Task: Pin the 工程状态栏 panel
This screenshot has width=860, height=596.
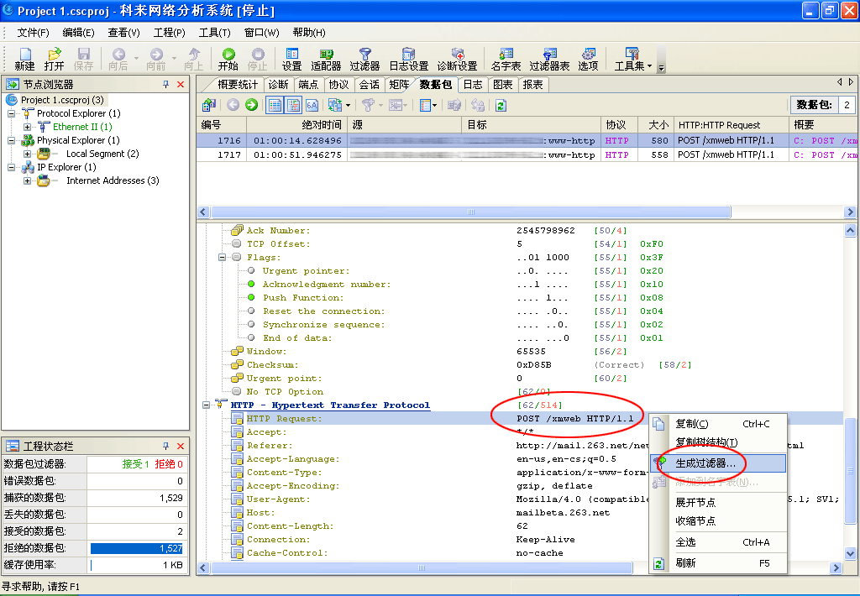Action: [x=166, y=447]
